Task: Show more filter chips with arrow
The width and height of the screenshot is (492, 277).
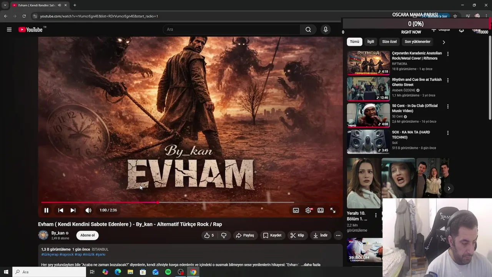Action: (444, 42)
